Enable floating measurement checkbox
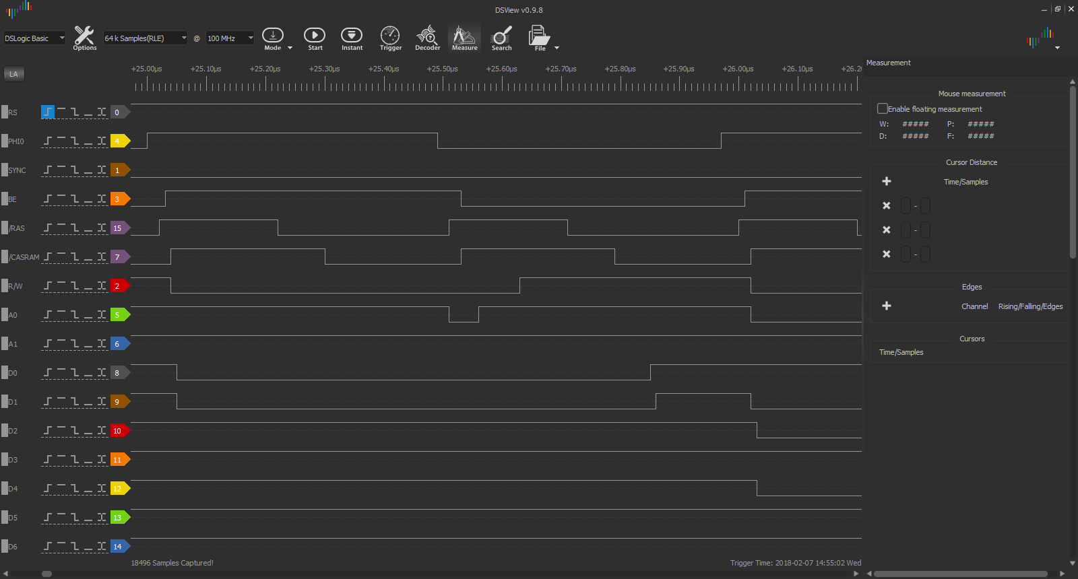Image resolution: width=1078 pixels, height=579 pixels. (x=883, y=108)
